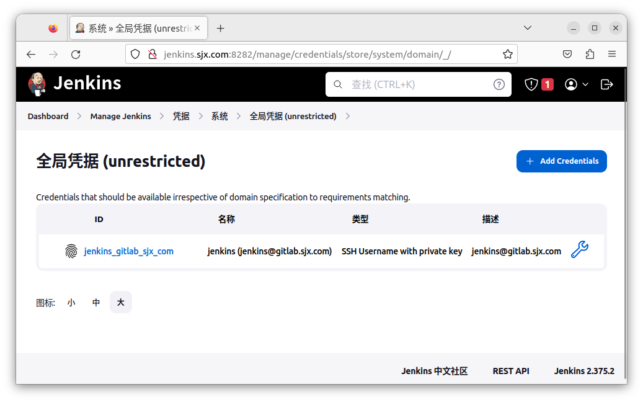643x402 pixels.
Task: Click the logout icon in Jenkins header
Action: [607, 84]
